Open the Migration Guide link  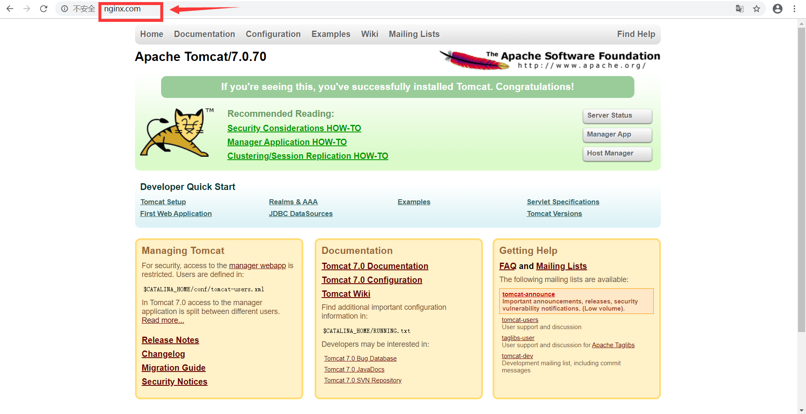point(173,368)
